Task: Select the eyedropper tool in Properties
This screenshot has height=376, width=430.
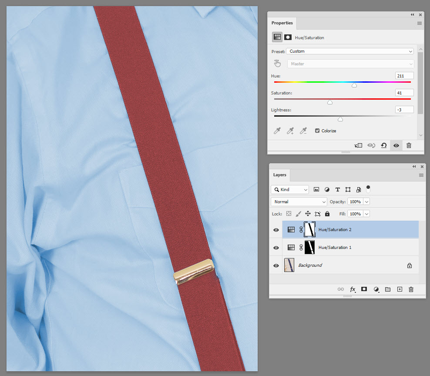Action: click(x=277, y=131)
